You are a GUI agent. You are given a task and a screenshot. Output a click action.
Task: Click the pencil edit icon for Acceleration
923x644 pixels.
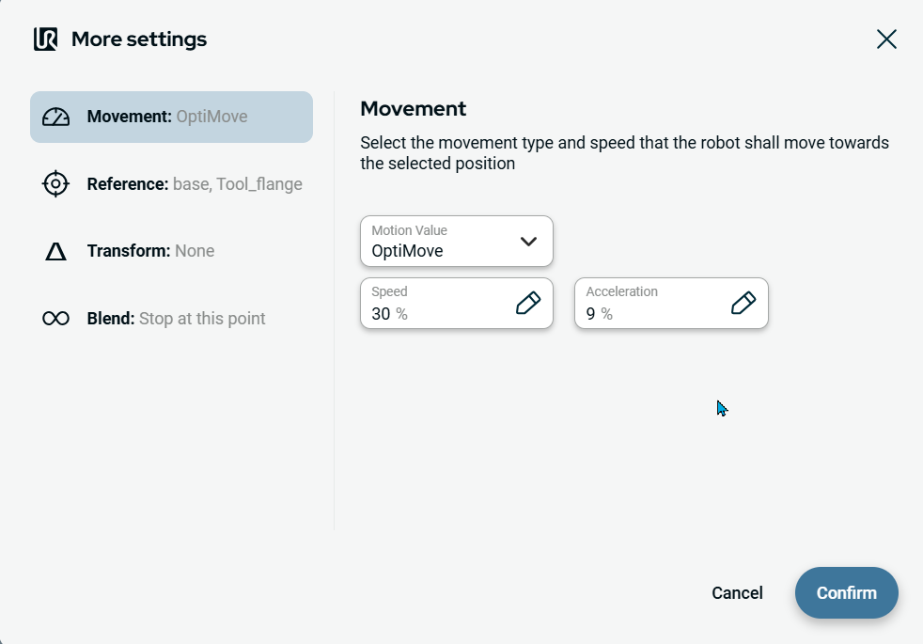743,303
